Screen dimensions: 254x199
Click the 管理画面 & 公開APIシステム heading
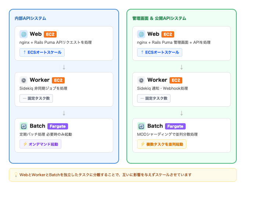click(x=159, y=18)
